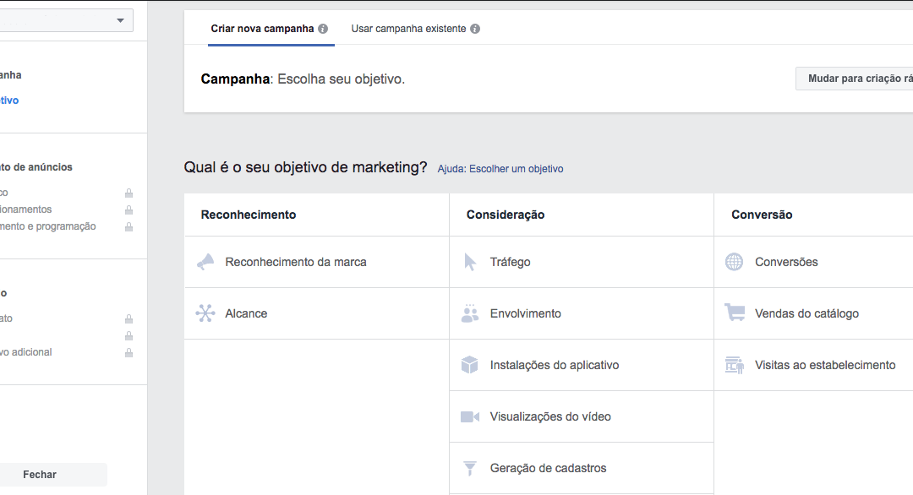Click lock icon beside 'vo adicional'
Image resolution: width=913 pixels, height=495 pixels.
tap(128, 352)
